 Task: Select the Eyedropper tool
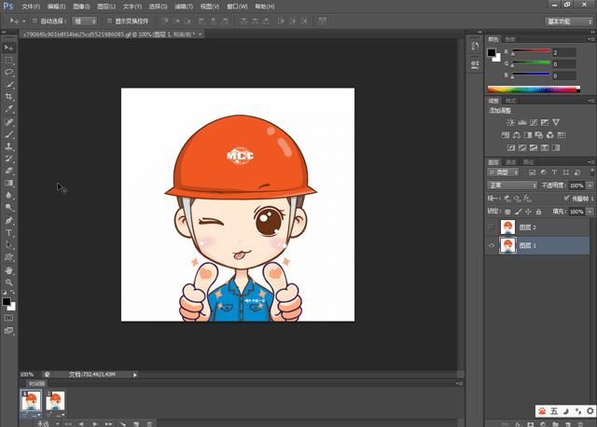[x=9, y=109]
